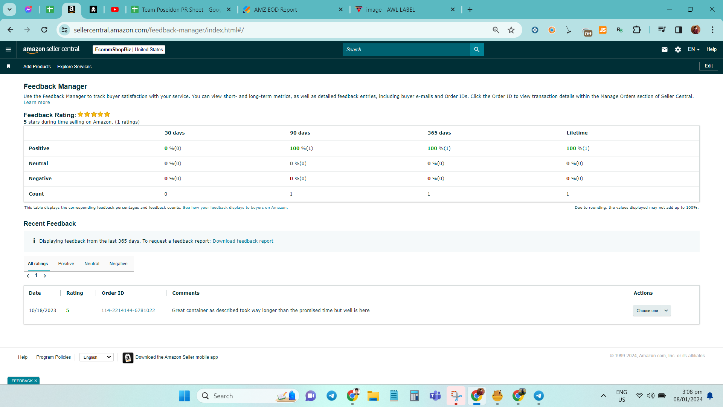Click Download feedback report link
The width and height of the screenshot is (723, 407).
(243, 241)
